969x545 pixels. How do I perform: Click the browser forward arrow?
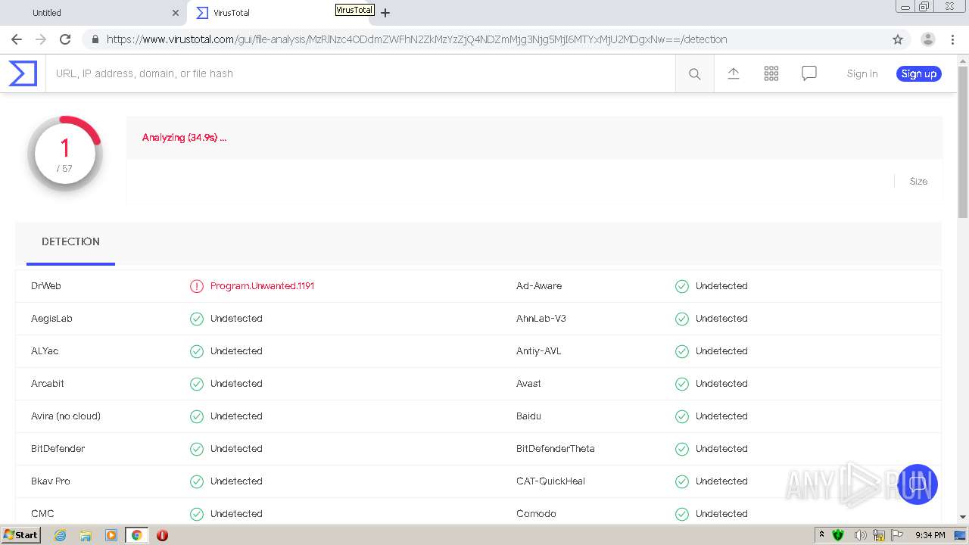click(x=41, y=39)
